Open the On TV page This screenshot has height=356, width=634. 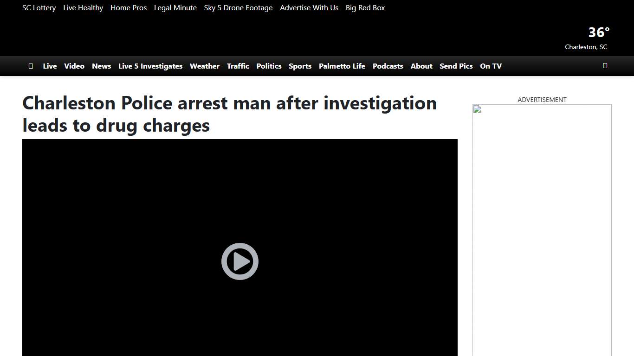[491, 66]
